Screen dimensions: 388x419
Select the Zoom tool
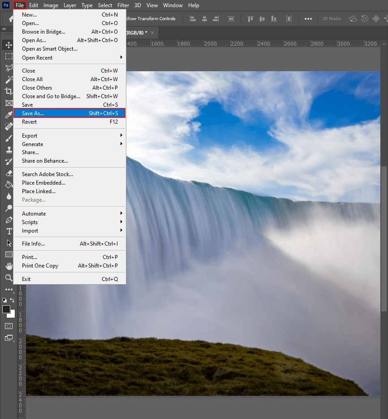pyautogui.click(x=9, y=278)
